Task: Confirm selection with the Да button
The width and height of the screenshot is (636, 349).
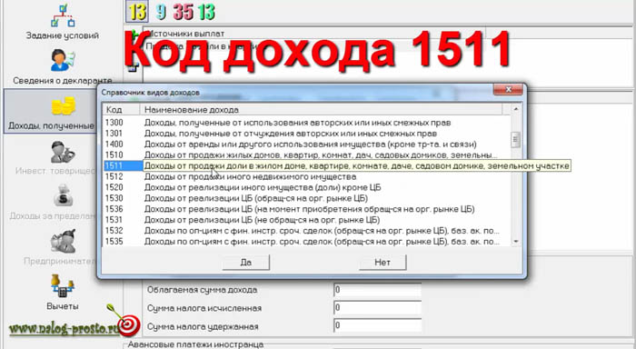Action: tap(246, 262)
